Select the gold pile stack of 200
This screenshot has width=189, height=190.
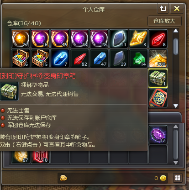click(x=158, y=58)
